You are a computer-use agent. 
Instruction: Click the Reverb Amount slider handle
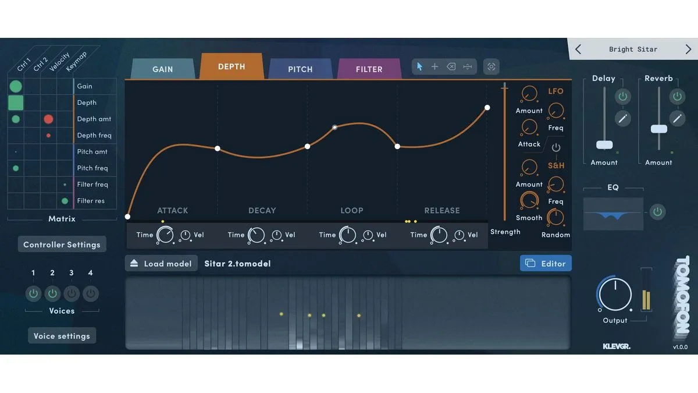tap(658, 129)
